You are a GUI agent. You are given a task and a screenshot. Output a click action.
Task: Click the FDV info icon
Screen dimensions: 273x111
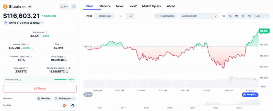61,45
